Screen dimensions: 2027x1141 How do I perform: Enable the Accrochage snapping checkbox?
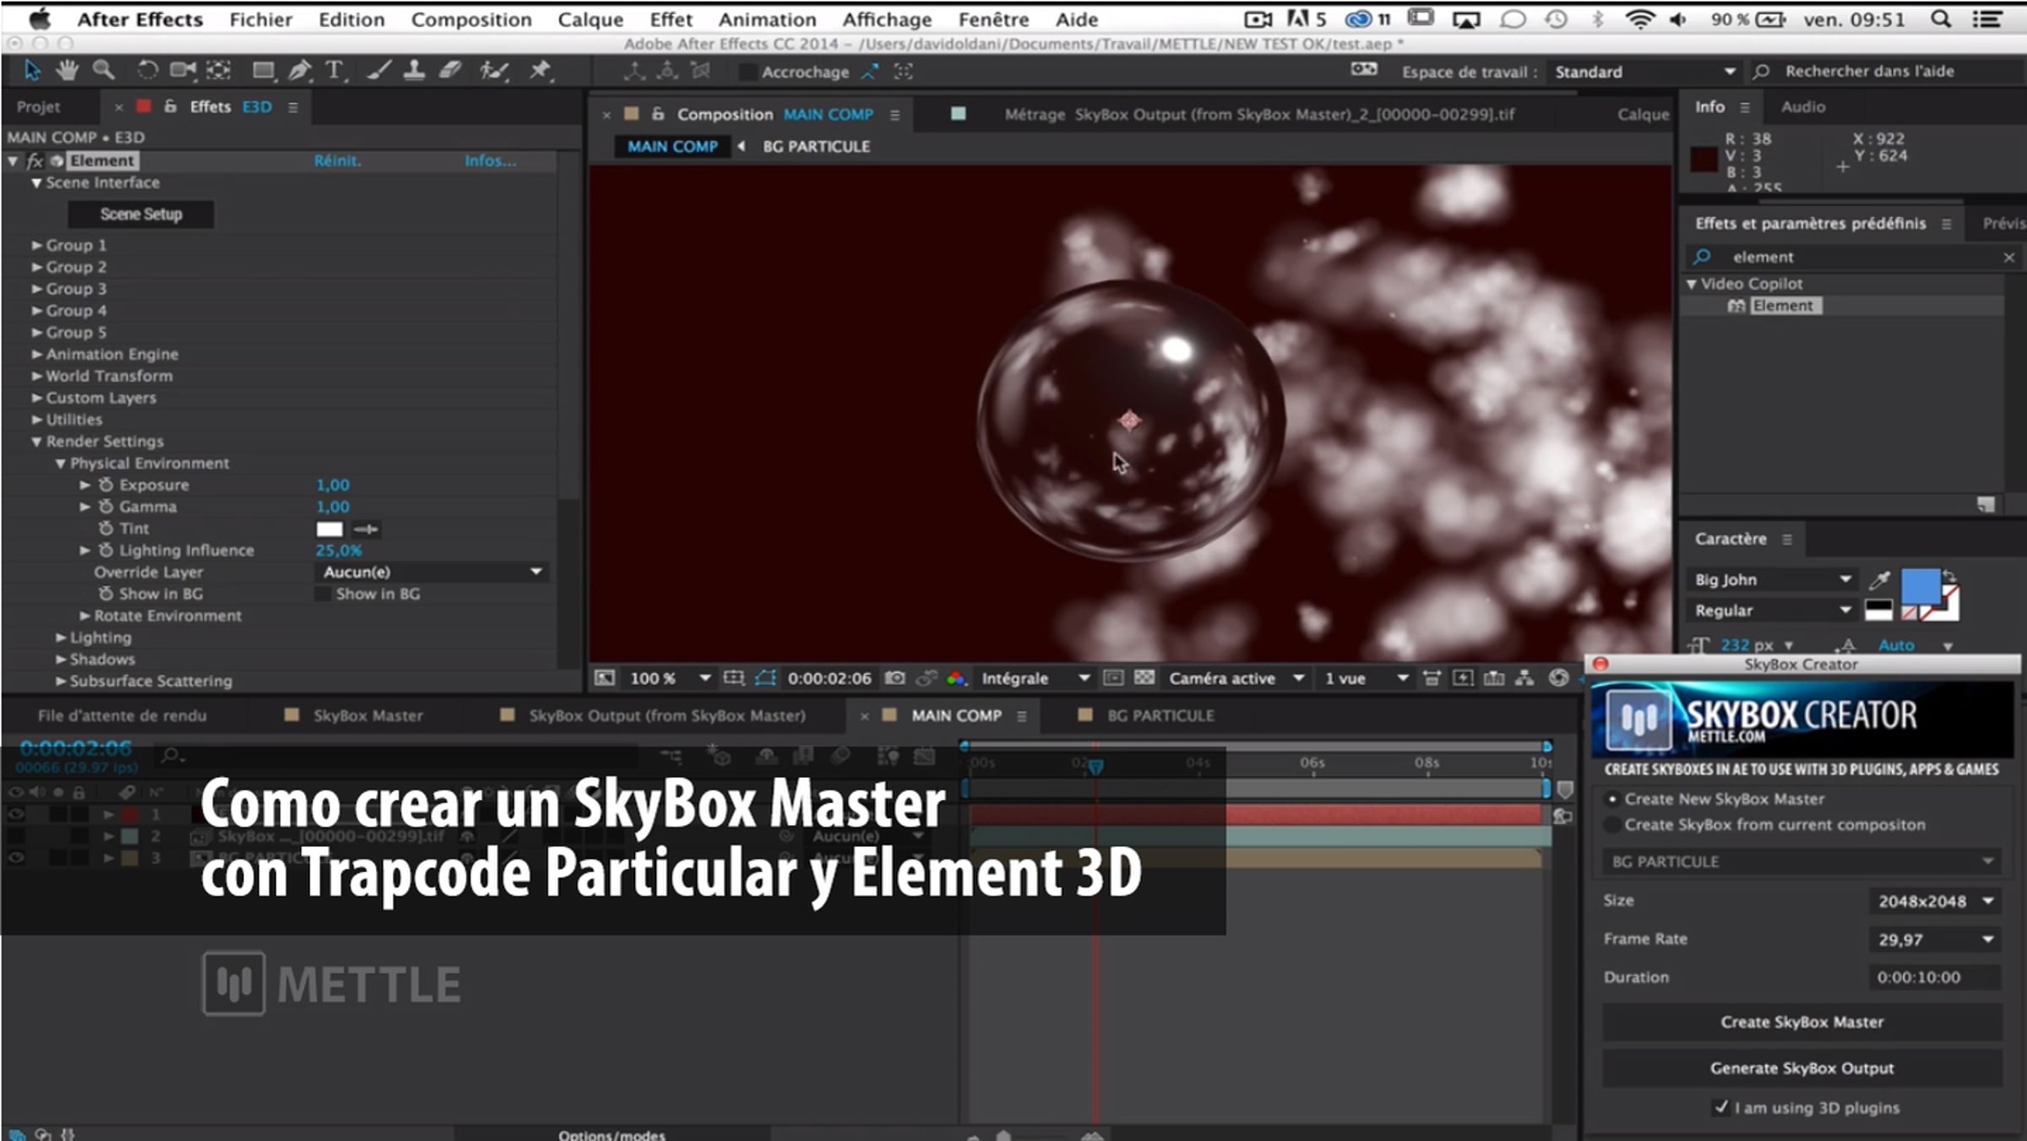click(x=747, y=72)
